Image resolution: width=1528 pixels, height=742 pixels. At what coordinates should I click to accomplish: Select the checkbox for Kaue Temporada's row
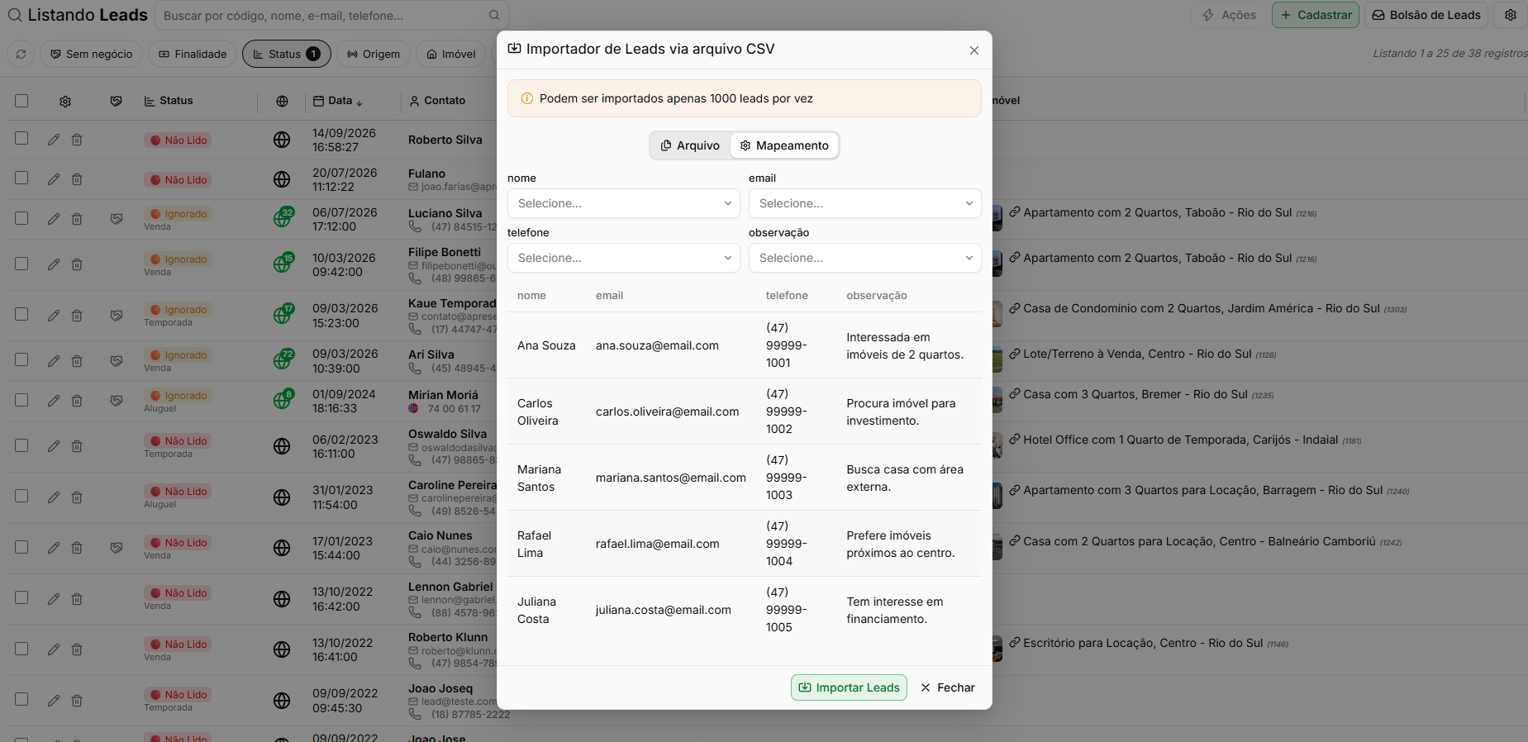[x=21, y=314]
